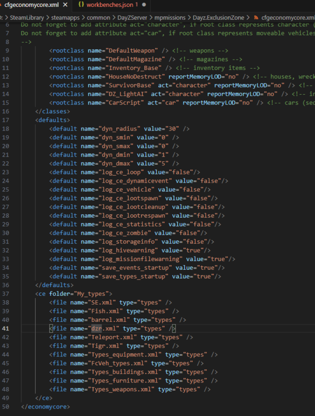The height and width of the screenshot is (416, 315).
Task: Open the mpmissions breadcrumb folder
Action: tap(170, 18)
